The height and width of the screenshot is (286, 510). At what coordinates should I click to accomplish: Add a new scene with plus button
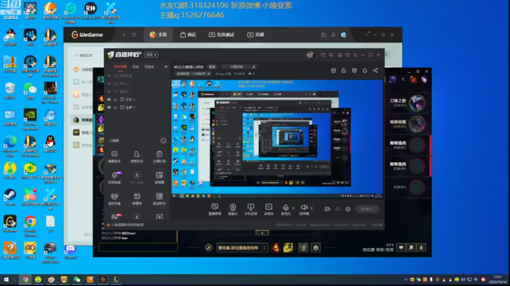point(166,67)
